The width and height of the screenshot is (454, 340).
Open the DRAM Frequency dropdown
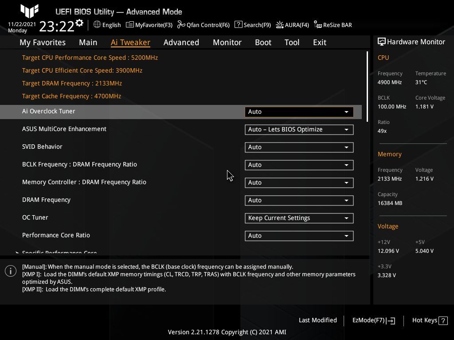pyautogui.click(x=299, y=201)
